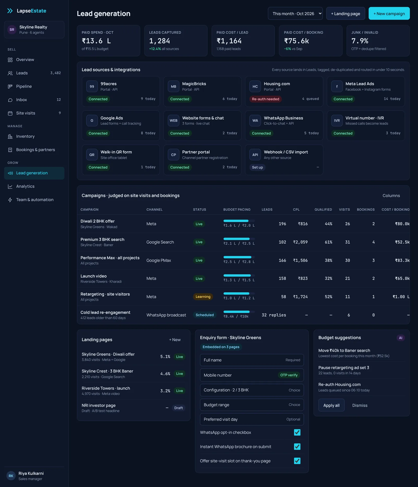Open Pipeline via its kanban icon
The image size is (418, 487).
click(10, 87)
